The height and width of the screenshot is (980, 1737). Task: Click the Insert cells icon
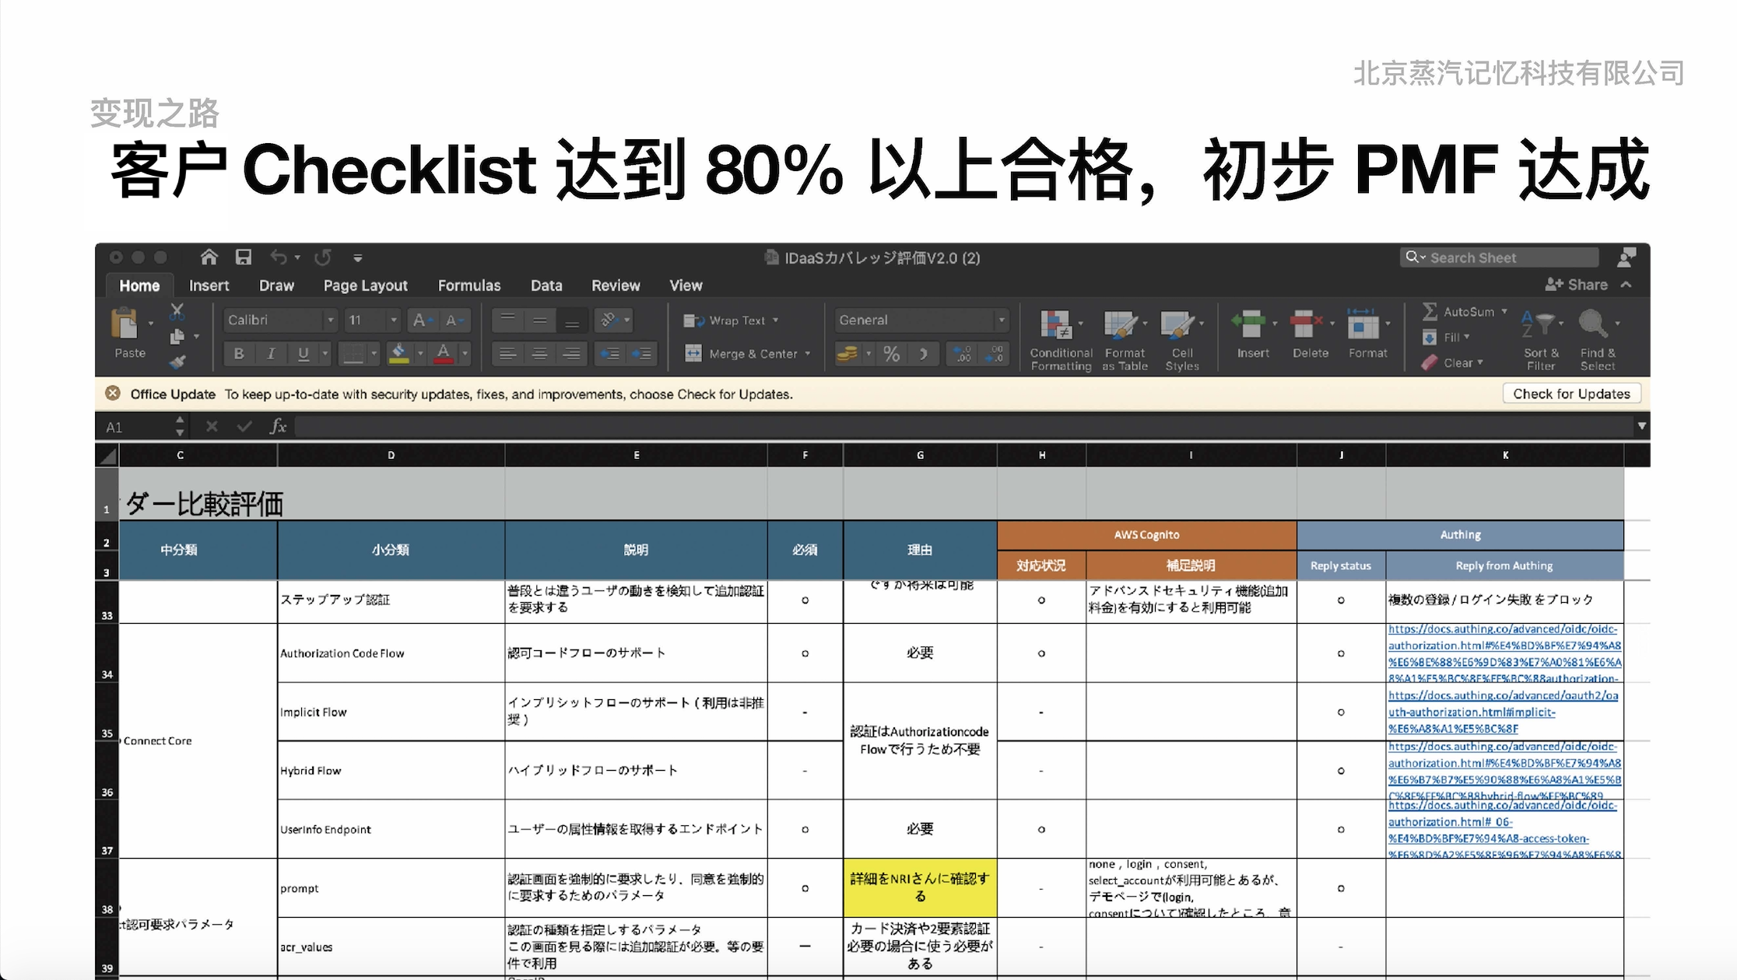(x=1248, y=324)
